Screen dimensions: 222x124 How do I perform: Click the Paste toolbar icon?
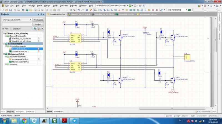click(54, 10)
